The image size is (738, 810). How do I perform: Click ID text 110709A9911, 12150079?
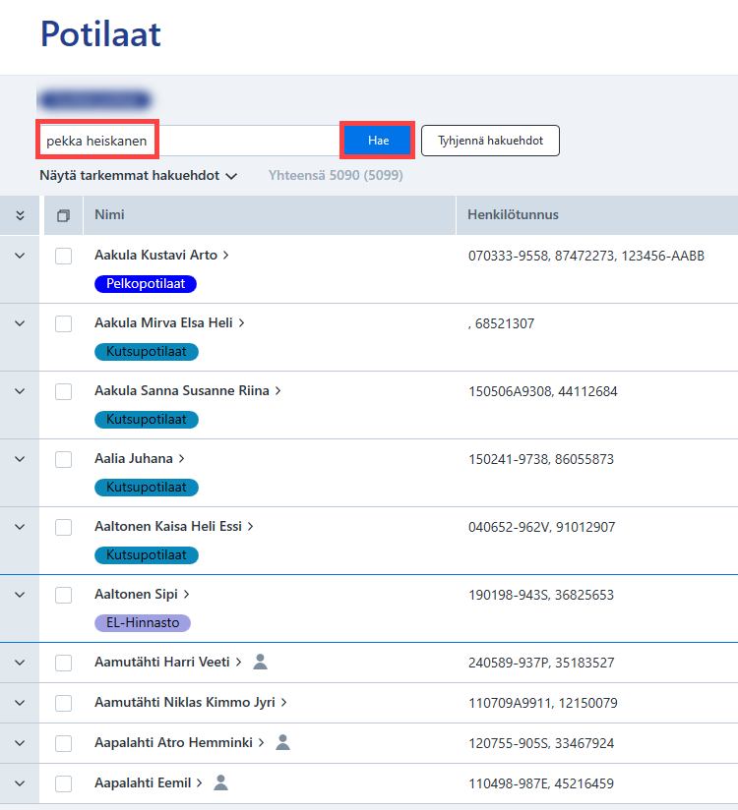[542, 703]
